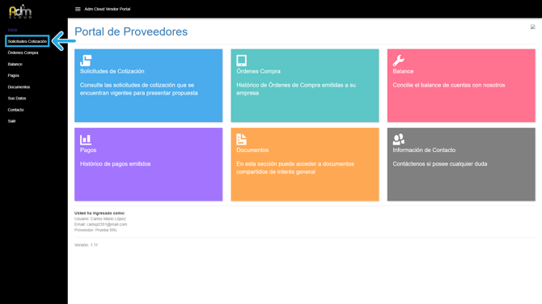This screenshot has width=542, height=304.
Task: Open the Documentos card title
Action: pos(252,150)
